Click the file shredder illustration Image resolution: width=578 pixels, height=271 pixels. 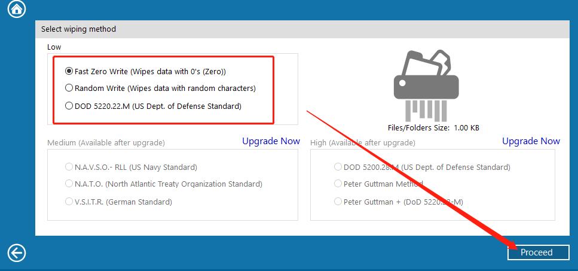(426, 86)
